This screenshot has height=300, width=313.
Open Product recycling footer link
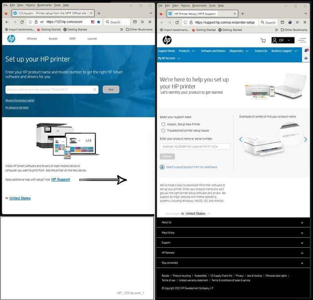click(x=182, y=276)
